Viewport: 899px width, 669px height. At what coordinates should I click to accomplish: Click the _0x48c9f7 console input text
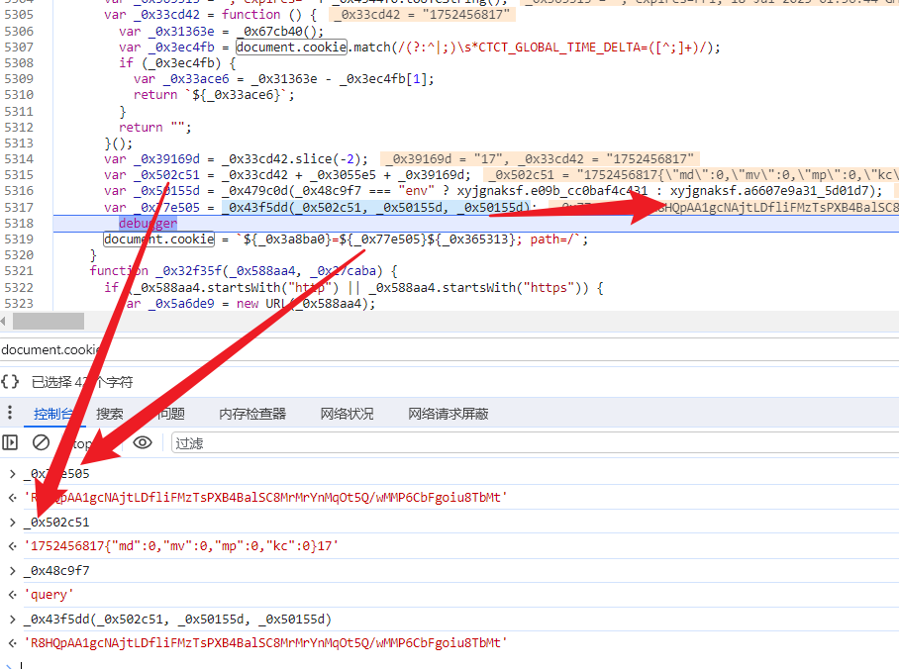point(56,571)
